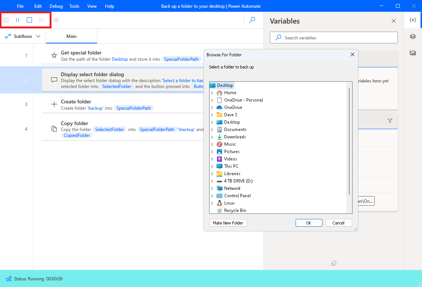Select the Documents folder icon
The height and width of the screenshot is (287, 422).
[219, 130]
